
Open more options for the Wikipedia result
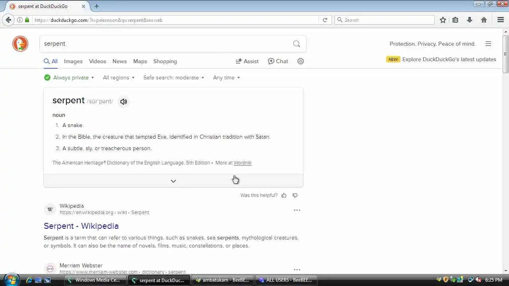[x=297, y=210]
